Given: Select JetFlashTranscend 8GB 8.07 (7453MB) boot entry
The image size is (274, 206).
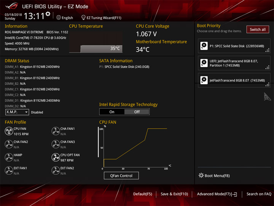Looking at the screenshot, I should point(234,80).
